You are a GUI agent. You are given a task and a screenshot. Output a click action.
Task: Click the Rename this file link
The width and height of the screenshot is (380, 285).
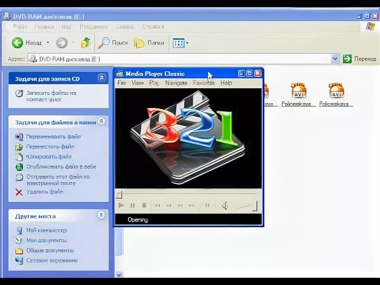click(x=53, y=137)
